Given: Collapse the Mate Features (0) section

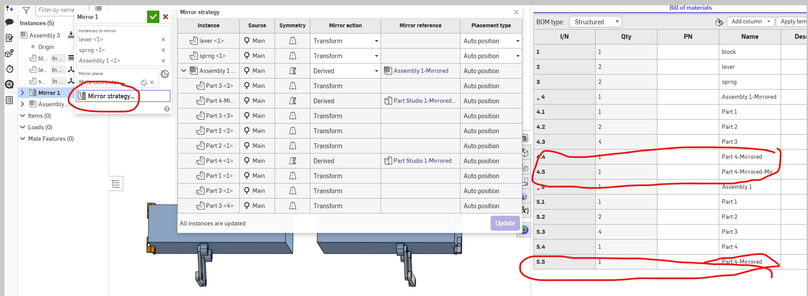Looking at the screenshot, I should (x=23, y=139).
